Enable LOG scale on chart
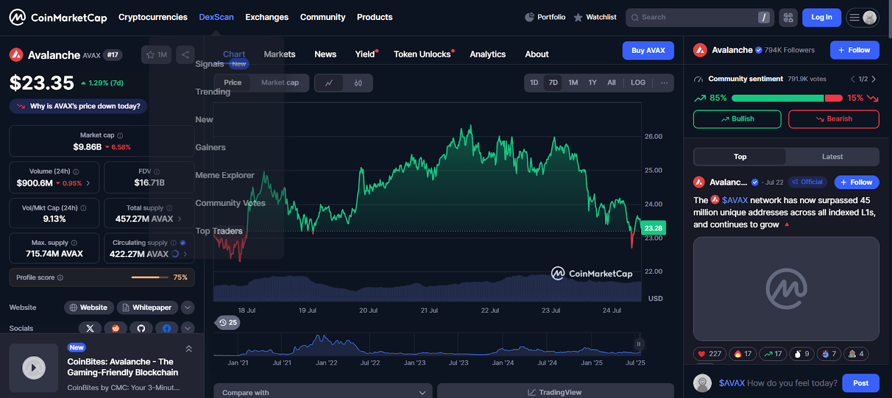Screen dimensions: 892x398 pos(638,82)
